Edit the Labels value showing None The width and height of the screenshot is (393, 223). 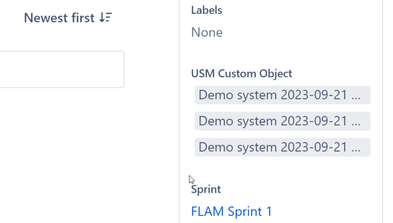coord(207,33)
